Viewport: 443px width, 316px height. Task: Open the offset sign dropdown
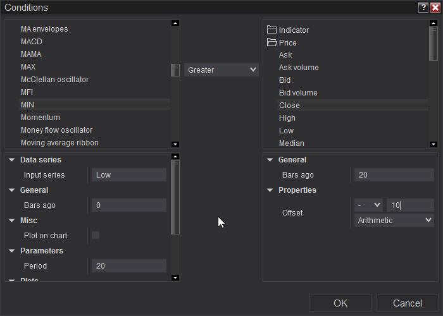click(x=368, y=205)
